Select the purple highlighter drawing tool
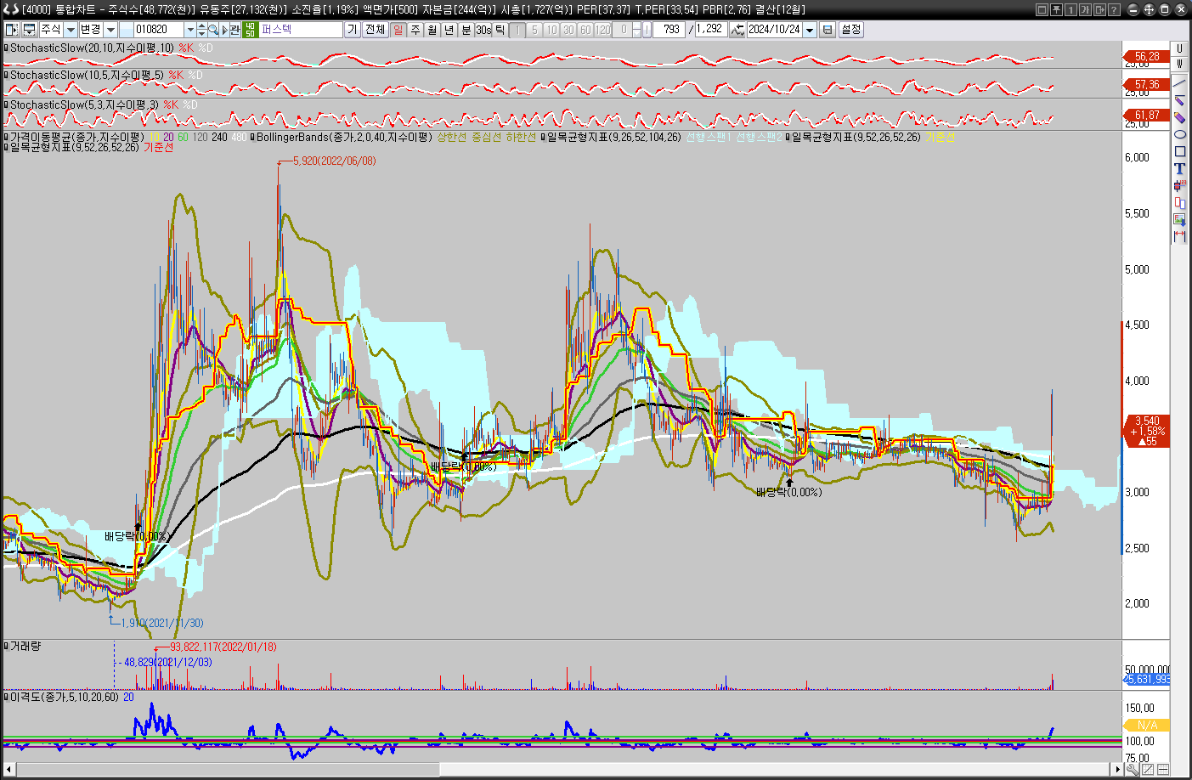 pyautogui.click(x=1179, y=117)
